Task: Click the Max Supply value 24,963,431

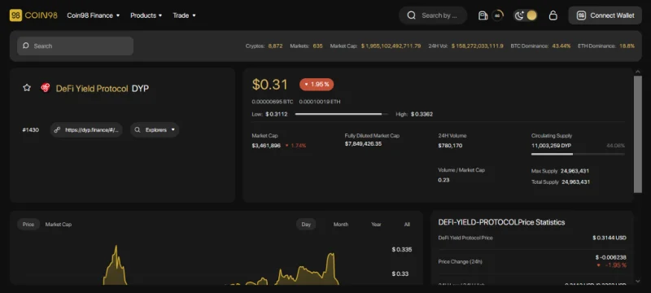Action: tap(575, 171)
